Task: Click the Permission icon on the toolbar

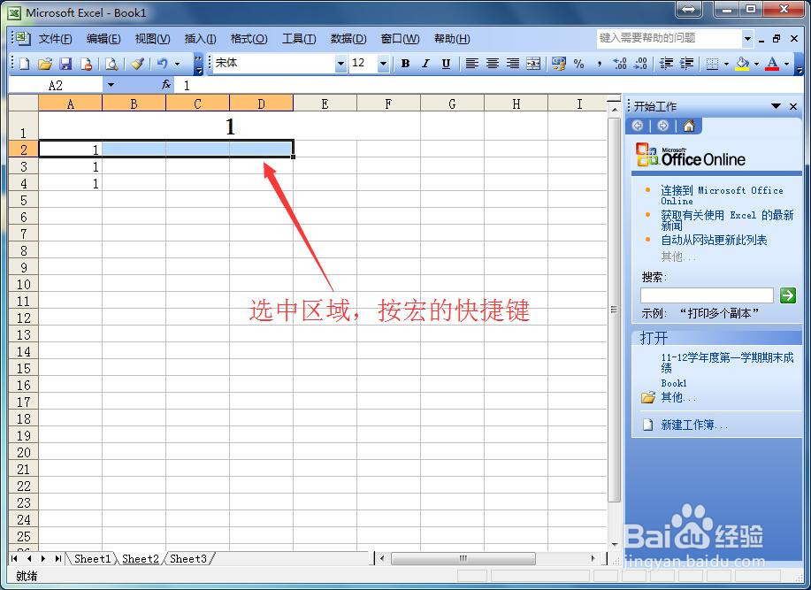Action: [x=87, y=64]
